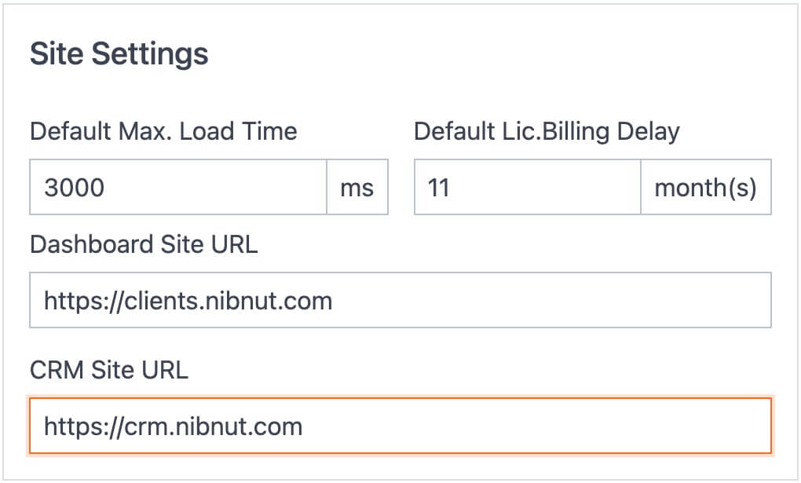801x483 pixels.
Task: Focus the Default Lic.Billing Delay field
Action: 527,187
